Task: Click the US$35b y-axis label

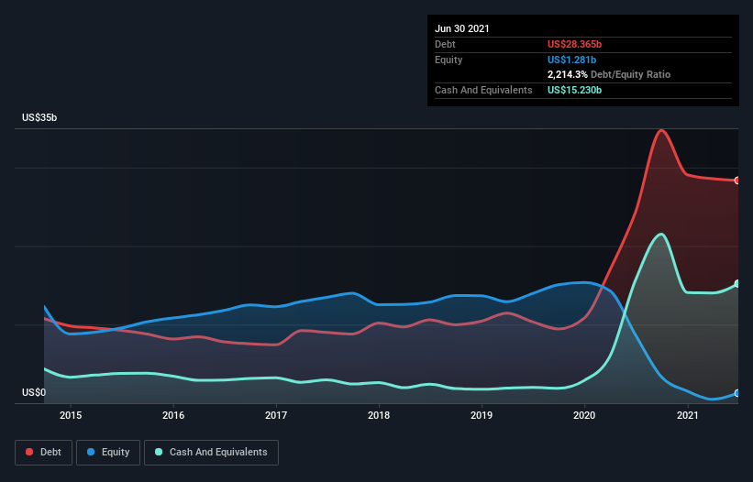Action: pyautogui.click(x=39, y=118)
